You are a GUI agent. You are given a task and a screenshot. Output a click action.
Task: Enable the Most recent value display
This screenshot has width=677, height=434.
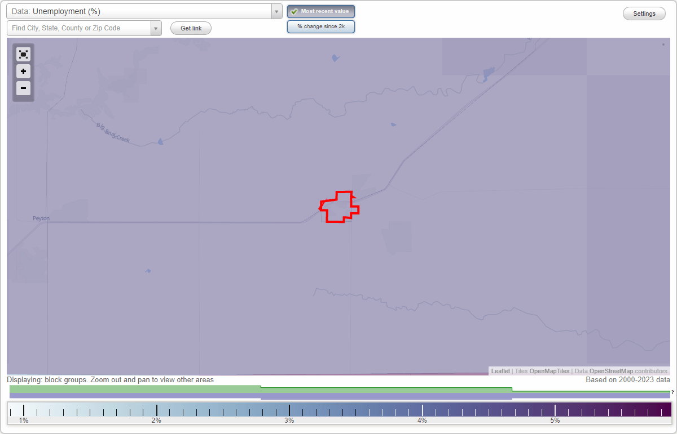click(321, 11)
